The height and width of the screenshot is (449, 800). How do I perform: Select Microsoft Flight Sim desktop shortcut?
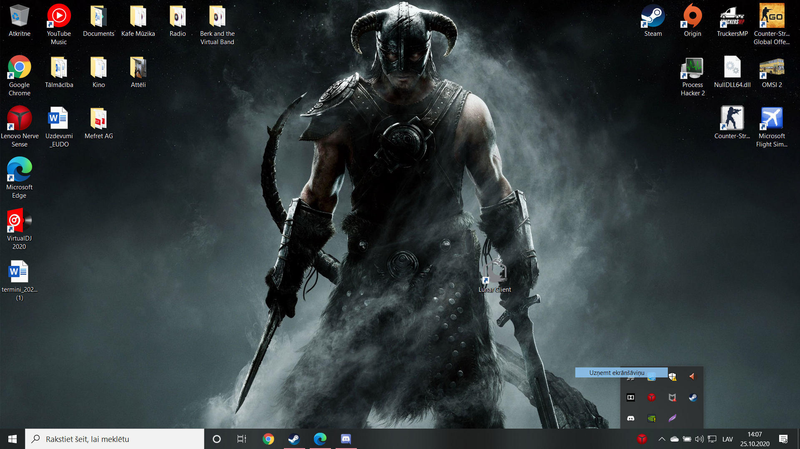tap(772, 127)
